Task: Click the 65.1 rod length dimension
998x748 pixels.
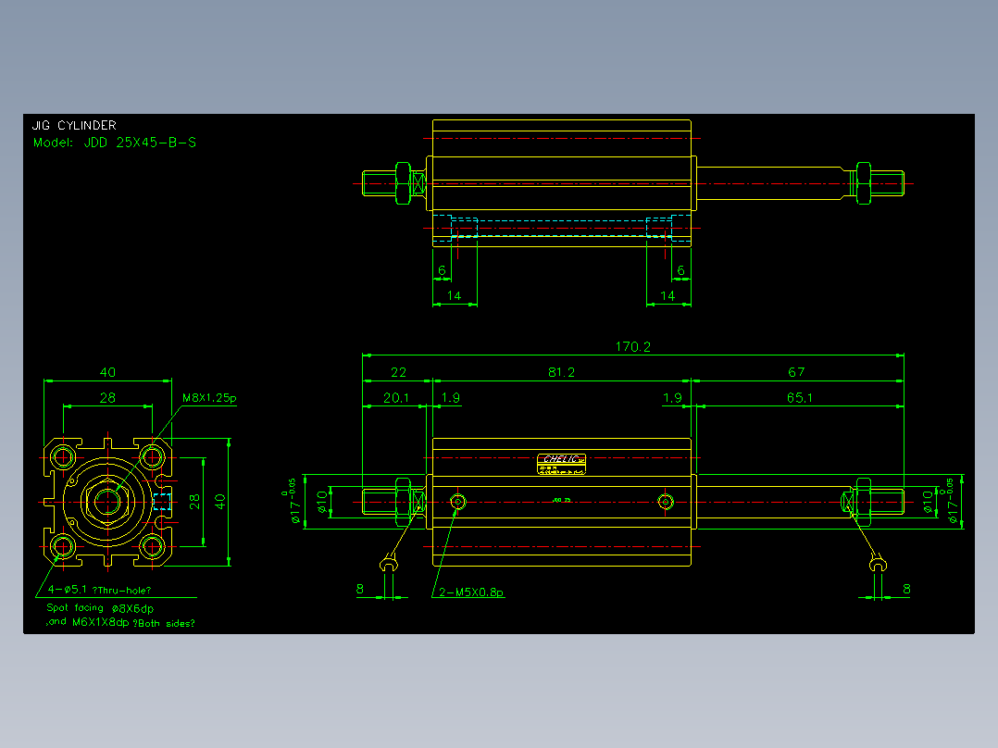Action: pos(800,398)
